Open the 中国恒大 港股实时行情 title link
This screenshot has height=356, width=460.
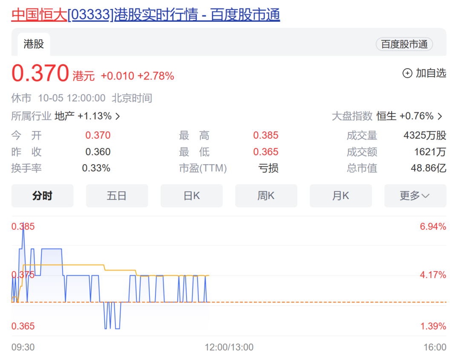coord(146,14)
